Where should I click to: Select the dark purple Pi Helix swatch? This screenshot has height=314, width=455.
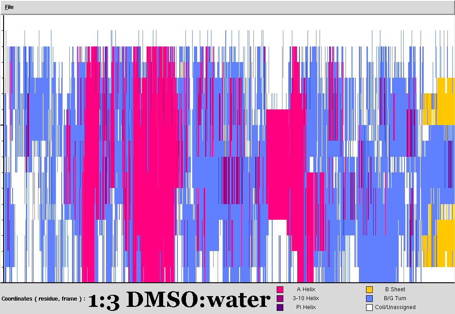[280, 307]
